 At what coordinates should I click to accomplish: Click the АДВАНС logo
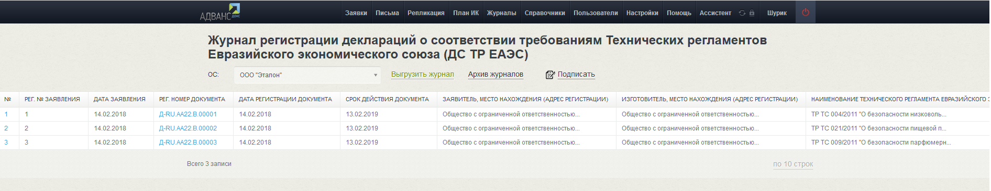coord(220,12)
